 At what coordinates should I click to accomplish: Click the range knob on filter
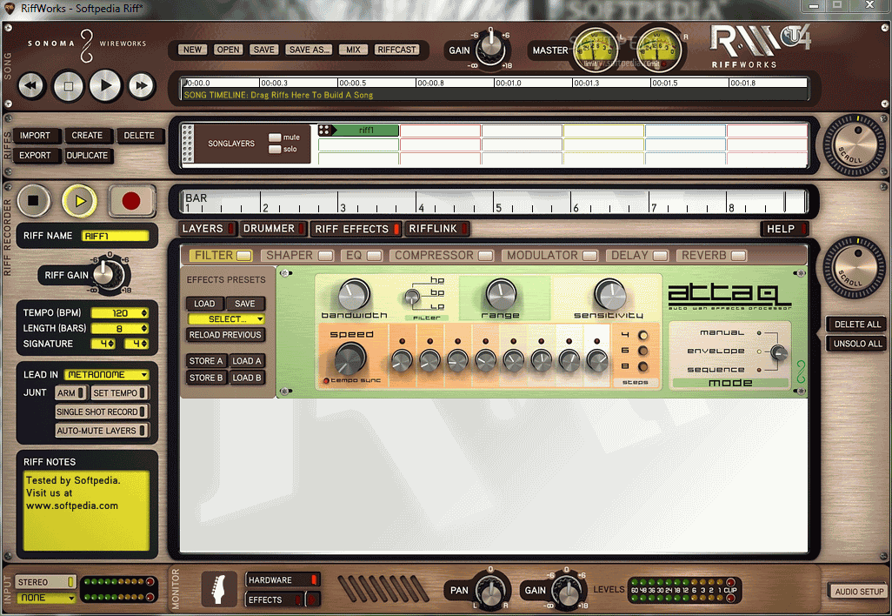click(501, 294)
